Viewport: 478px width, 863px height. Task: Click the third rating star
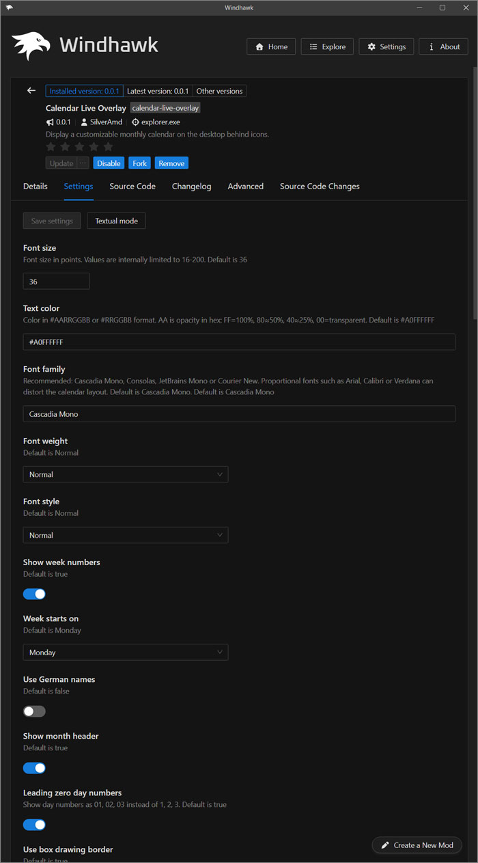click(x=79, y=147)
